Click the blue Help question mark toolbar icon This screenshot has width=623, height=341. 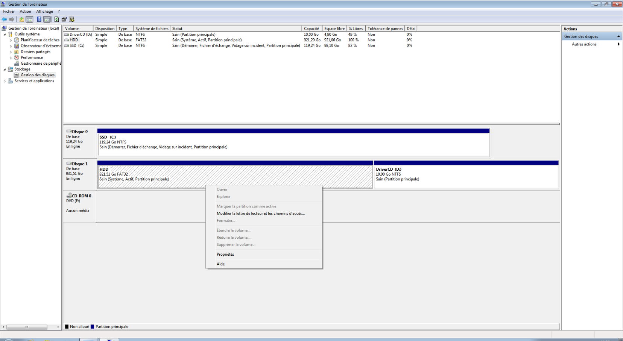39,19
